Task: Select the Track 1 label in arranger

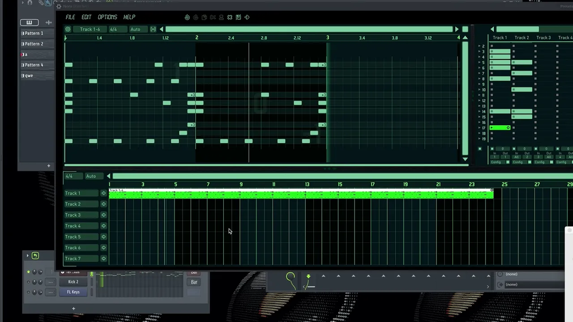Action: (81, 193)
